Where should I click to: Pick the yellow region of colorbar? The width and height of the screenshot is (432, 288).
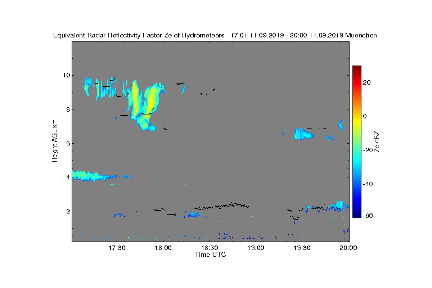point(357,121)
